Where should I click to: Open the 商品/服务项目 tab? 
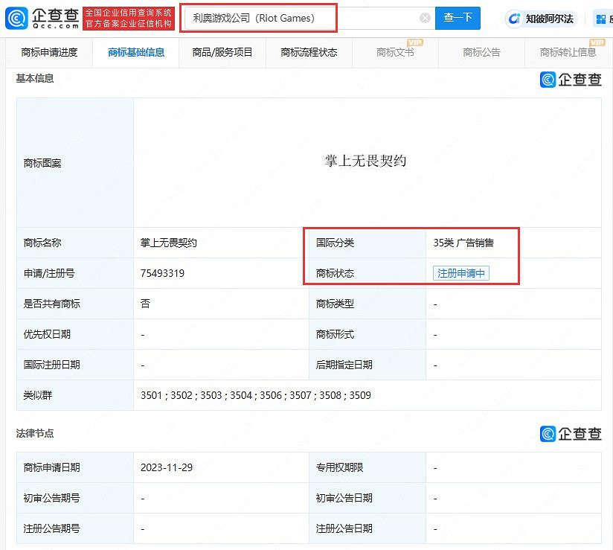coord(221,54)
